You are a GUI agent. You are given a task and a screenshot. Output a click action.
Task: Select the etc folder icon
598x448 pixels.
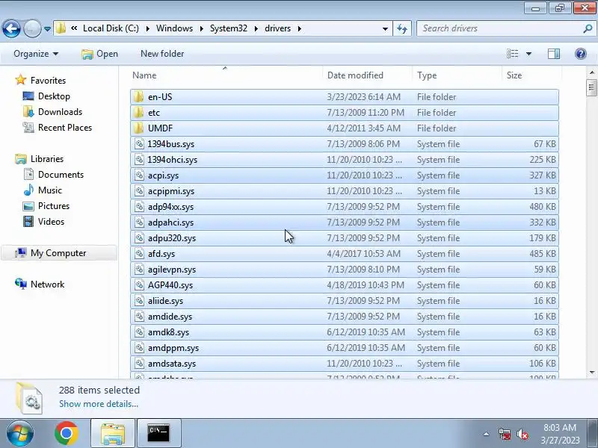[139, 113]
